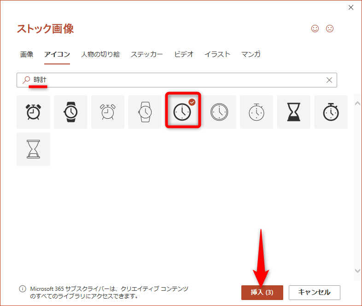Close the ストック画像 dialog
362x306 pixels.
coord(351,7)
